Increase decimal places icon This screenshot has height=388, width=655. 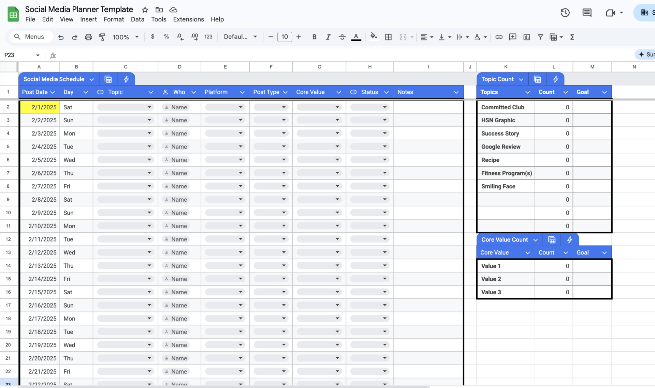194,37
